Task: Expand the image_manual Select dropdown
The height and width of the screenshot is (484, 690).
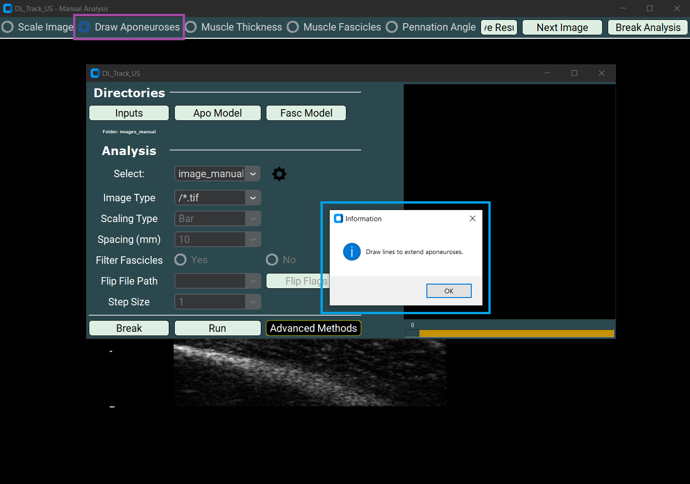Action: pos(253,174)
